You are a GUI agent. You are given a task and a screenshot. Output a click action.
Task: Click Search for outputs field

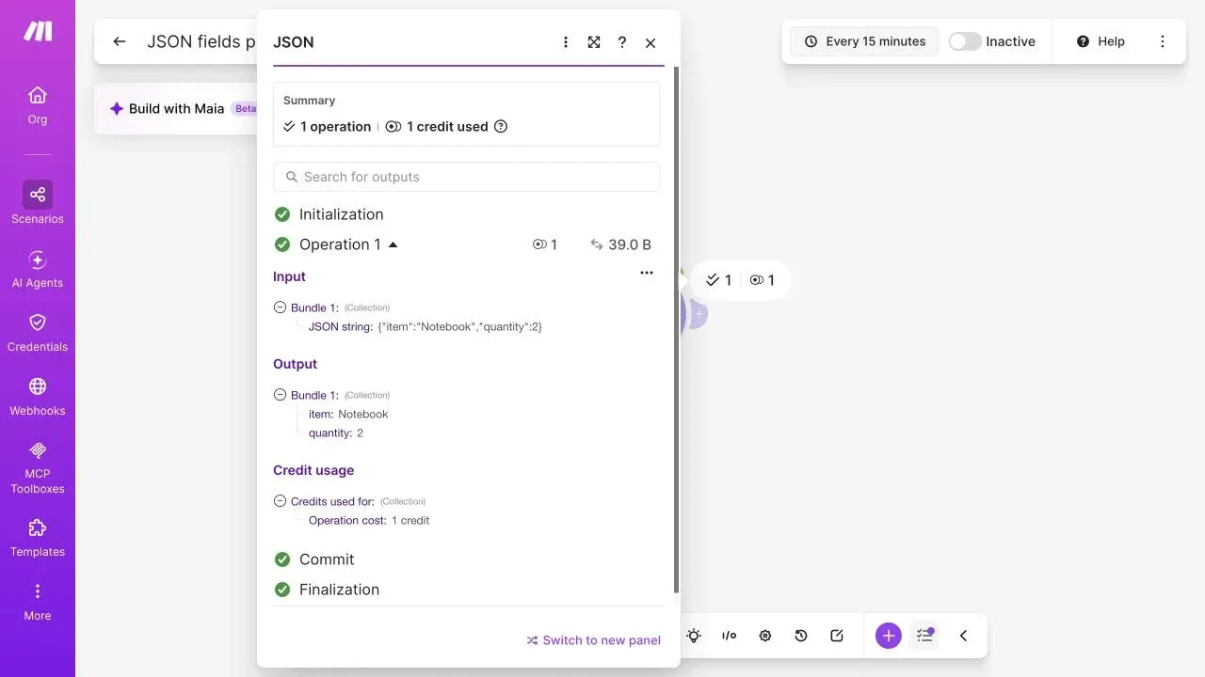click(x=466, y=177)
